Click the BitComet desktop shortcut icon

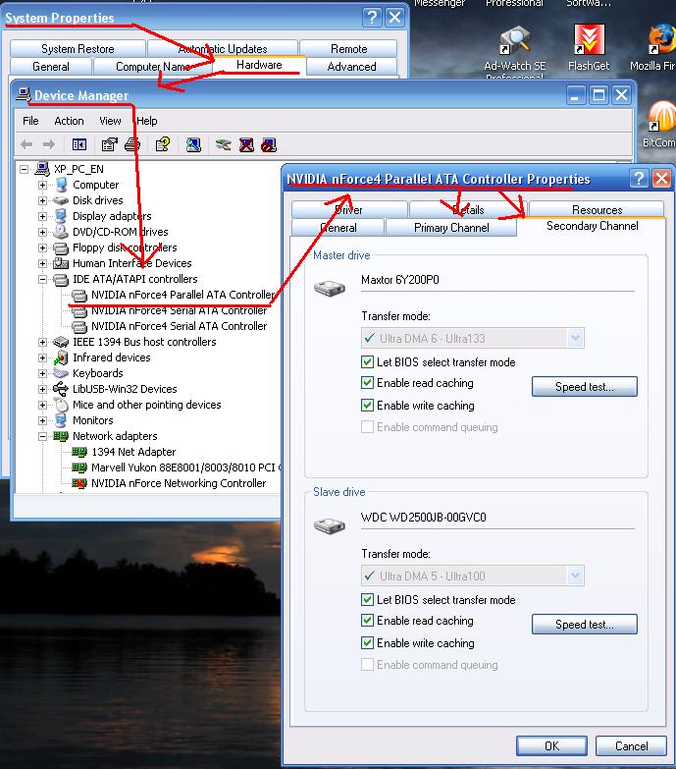662,117
